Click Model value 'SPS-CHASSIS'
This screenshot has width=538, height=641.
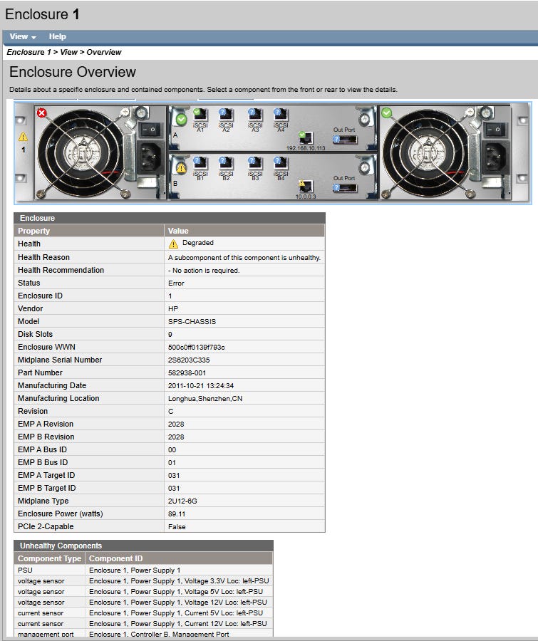point(192,322)
